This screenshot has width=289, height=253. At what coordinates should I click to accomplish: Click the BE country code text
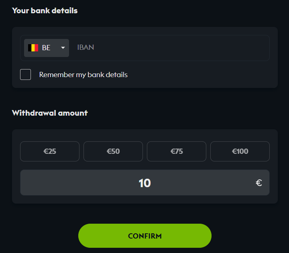pyautogui.click(x=46, y=48)
